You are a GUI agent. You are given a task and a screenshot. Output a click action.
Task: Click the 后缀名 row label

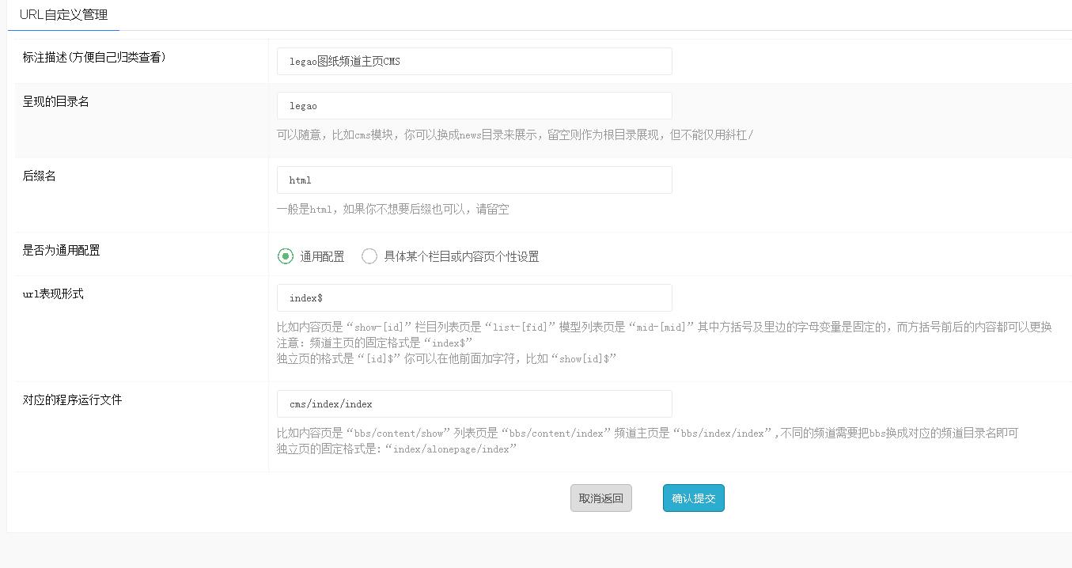pos(40,176)
